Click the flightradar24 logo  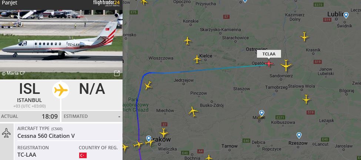[106, 3]
